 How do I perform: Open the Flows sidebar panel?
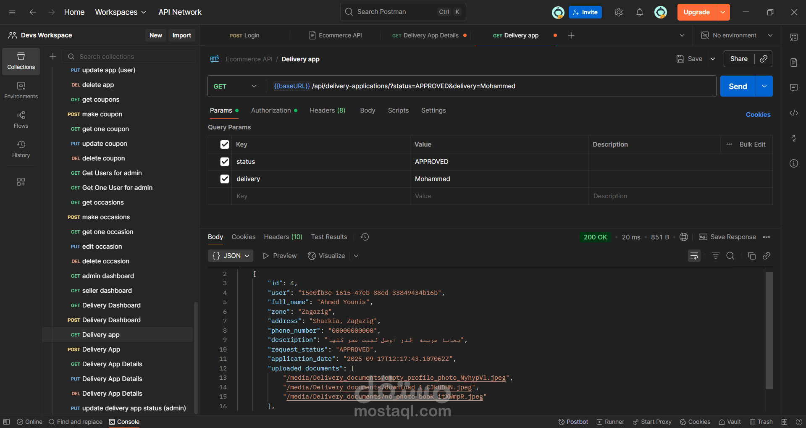click(21, 120)
